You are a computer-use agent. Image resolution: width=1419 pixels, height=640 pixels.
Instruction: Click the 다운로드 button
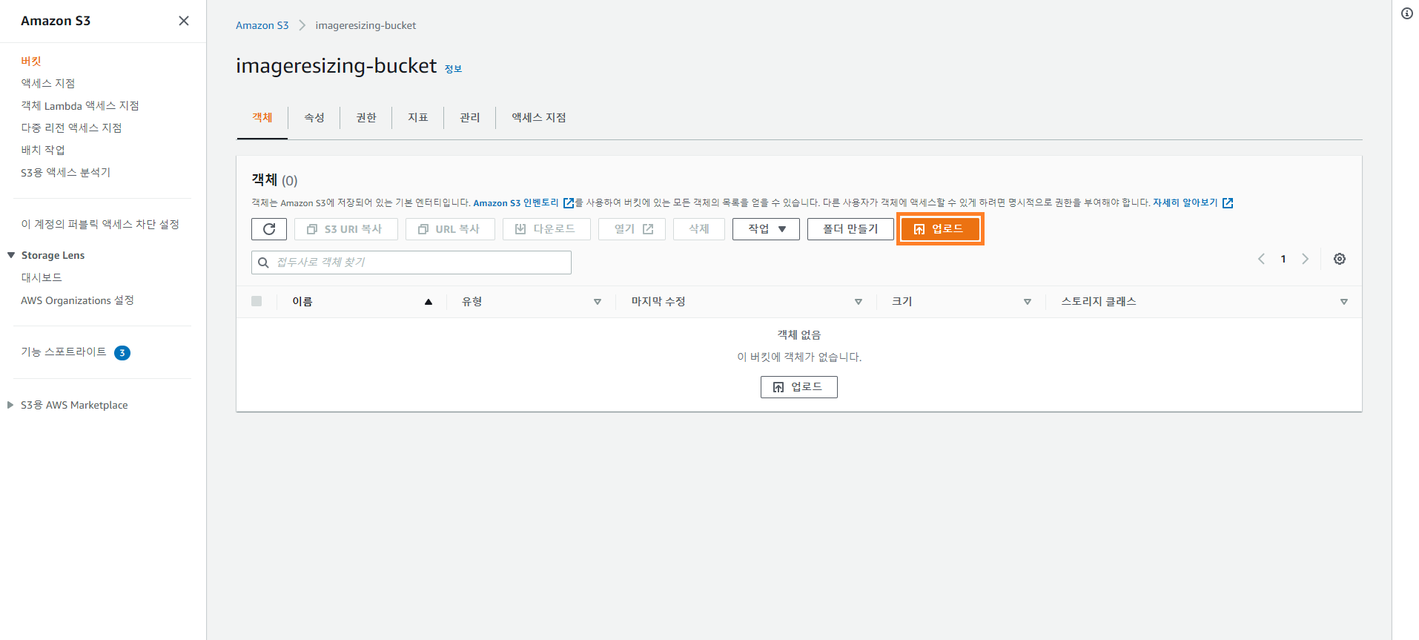tap(546, 229)
